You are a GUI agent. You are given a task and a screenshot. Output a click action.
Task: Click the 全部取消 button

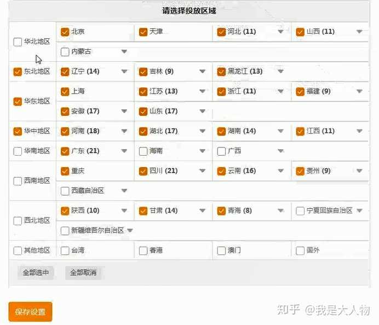(83, 273)
